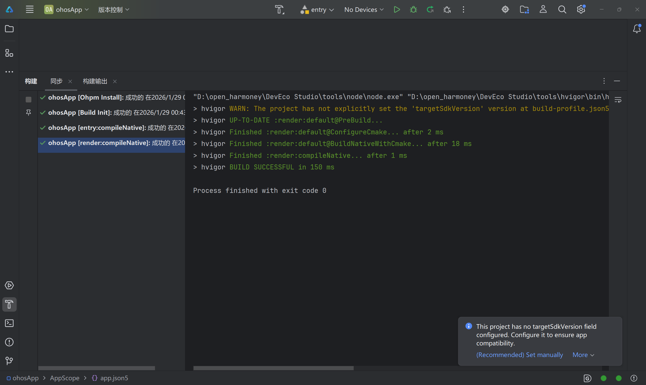Open the notifications bell
Viewport: 646px width, 385px height.
click(x=637, y=28)
